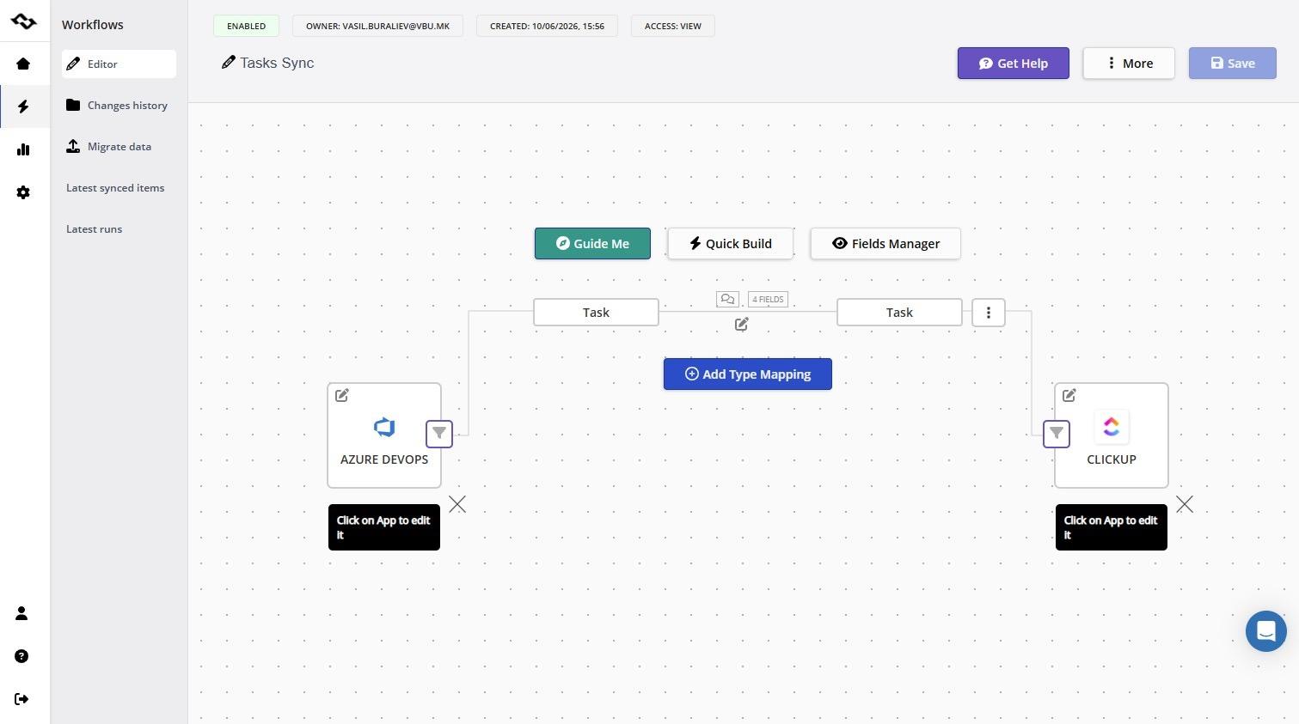Click the Azure DevOps logo
This screenshot has width=1299, height=724.
(384, 427)
